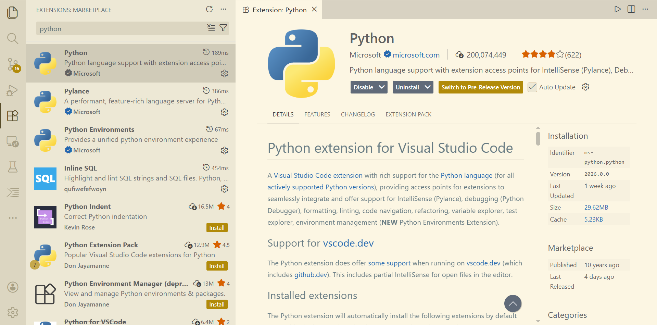657x325 pixels.
Task: Switch to the FEATURES tab
Action: pyautogui.click(x=317, y=114)
